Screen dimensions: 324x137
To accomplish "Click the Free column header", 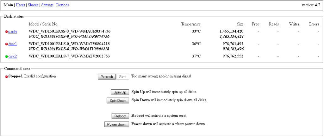I will coord(255,24).
